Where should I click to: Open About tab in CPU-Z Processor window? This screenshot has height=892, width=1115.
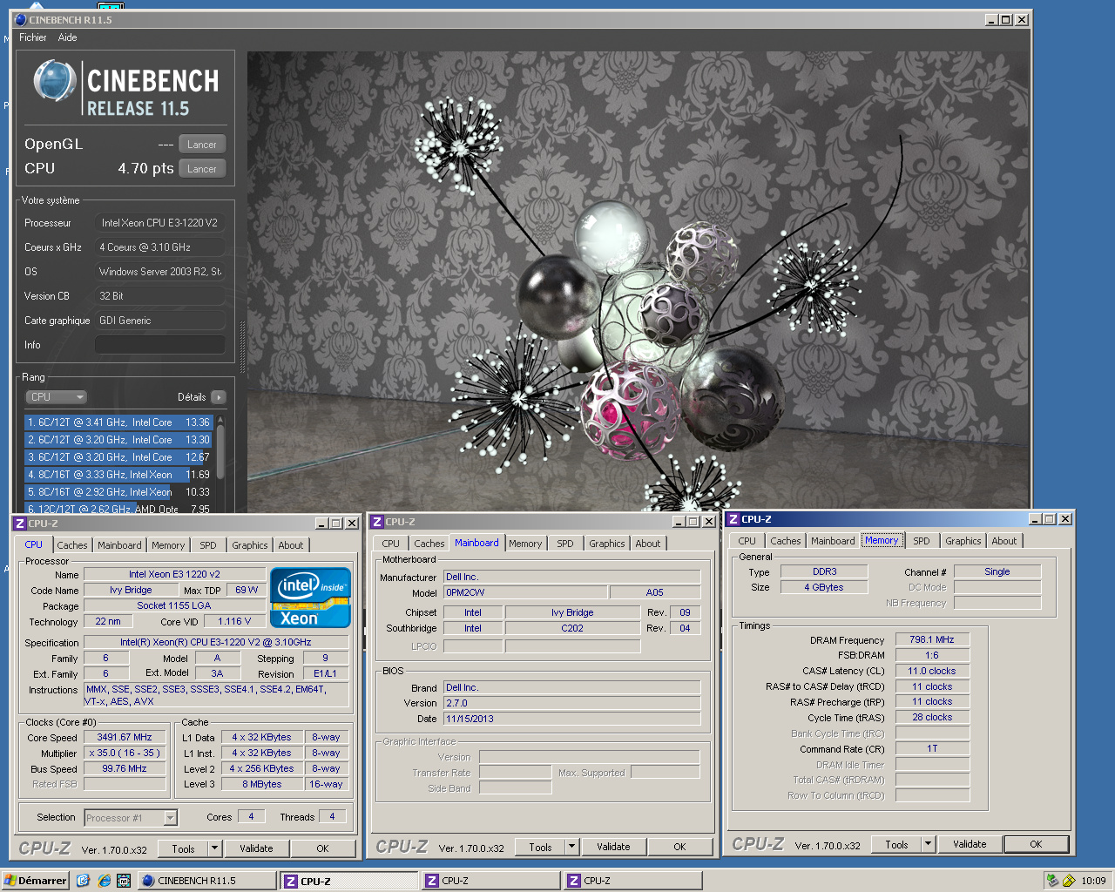click(291, 545)
